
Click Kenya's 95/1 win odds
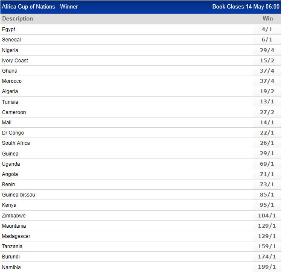(x=267, y=205)
